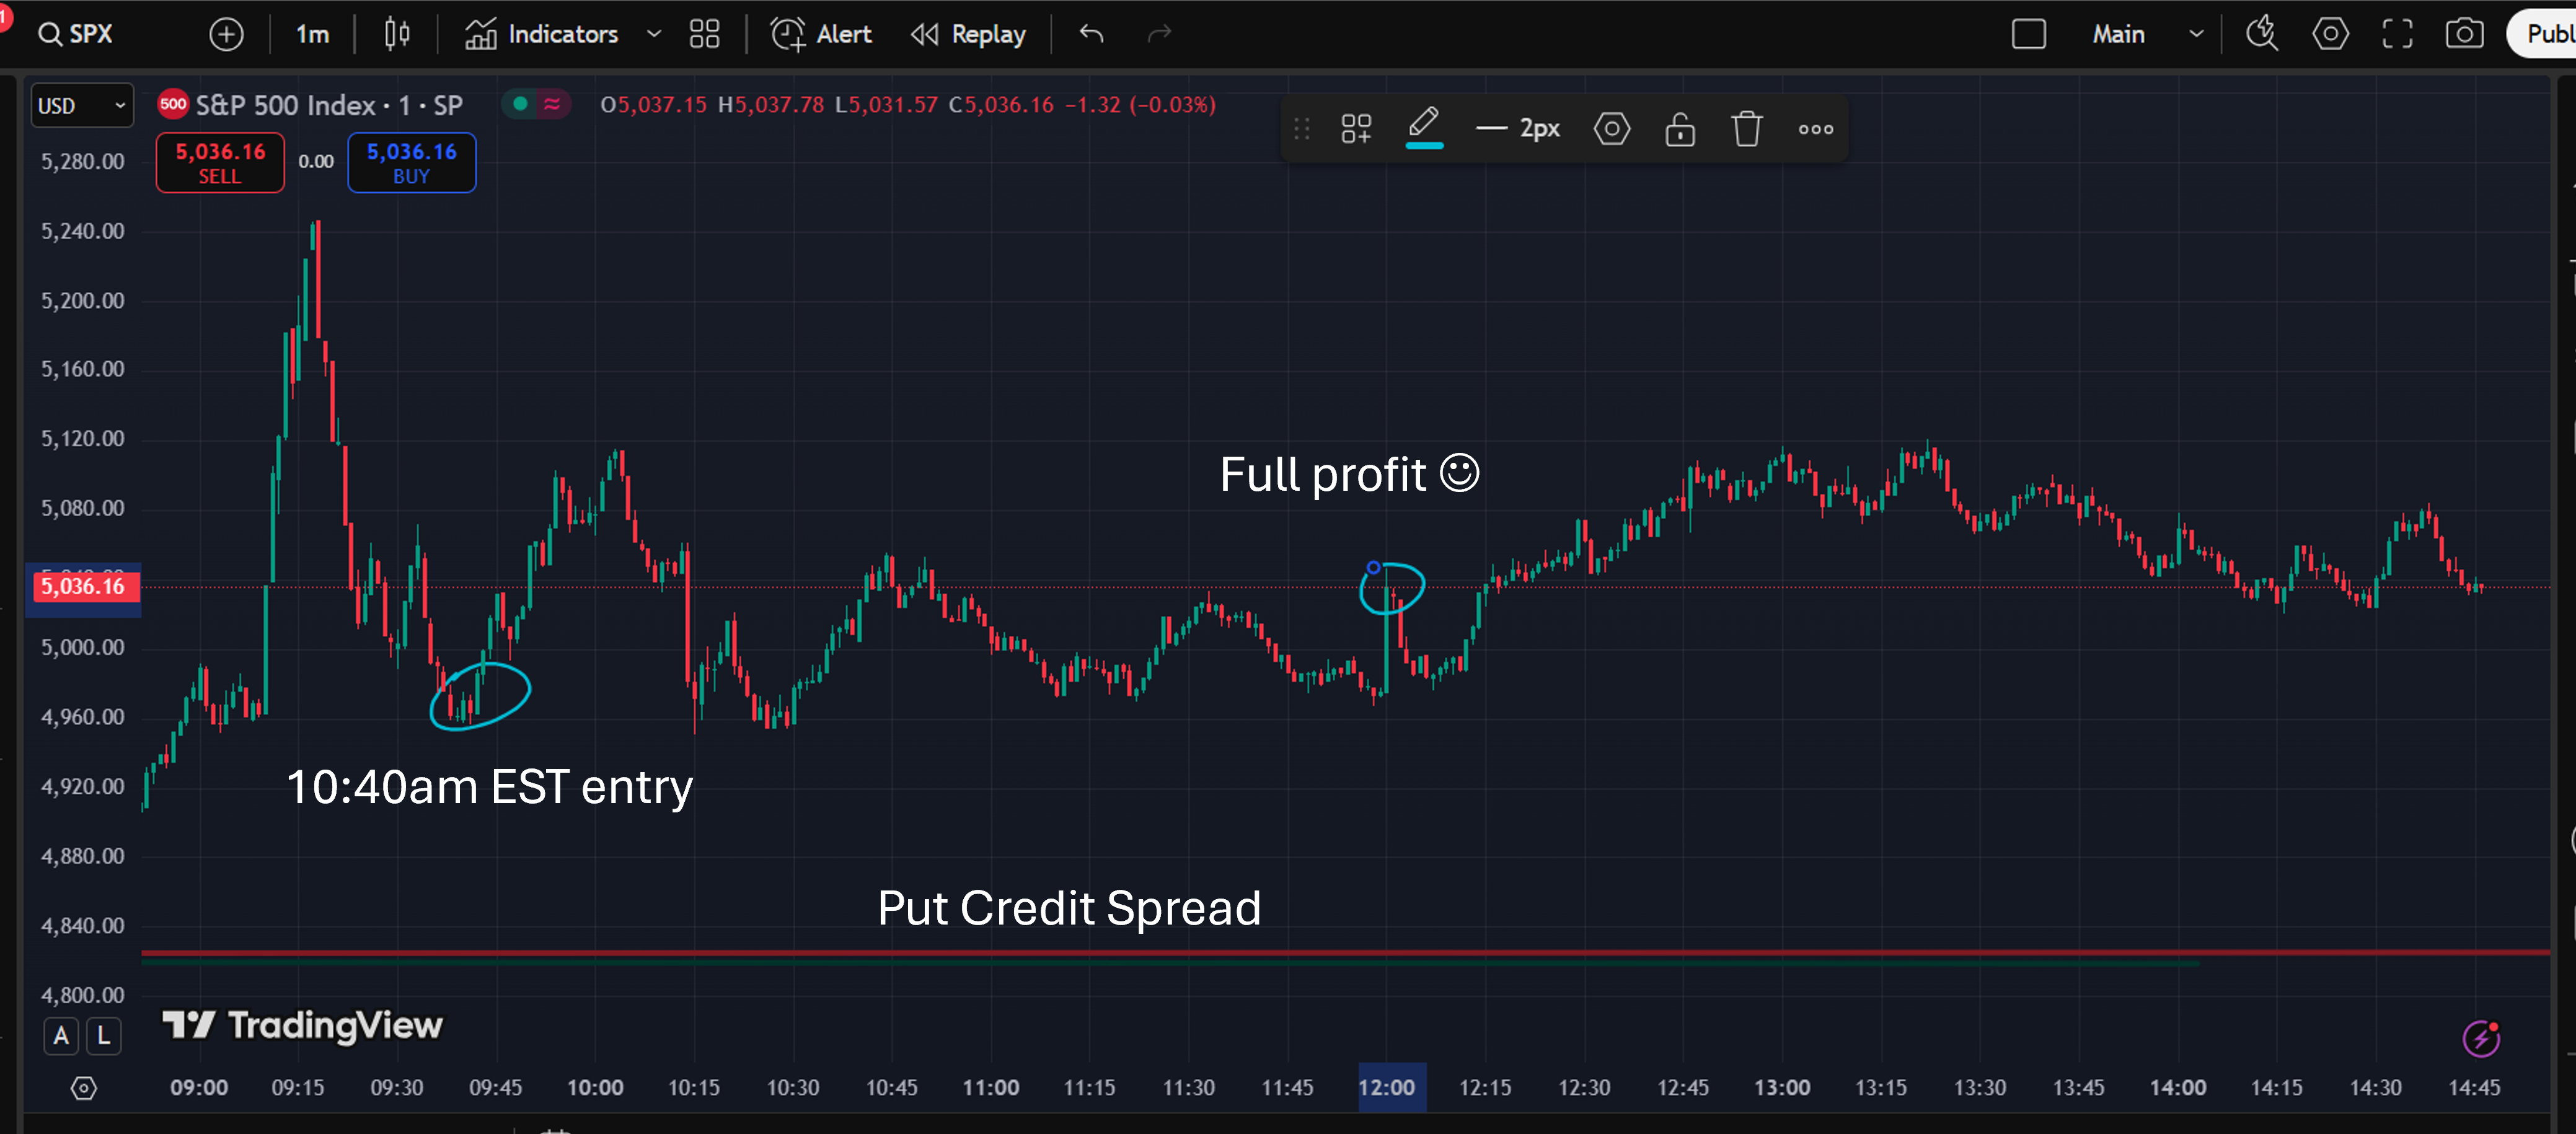Choose the line color pencil tool

[x=1424, y=128]
